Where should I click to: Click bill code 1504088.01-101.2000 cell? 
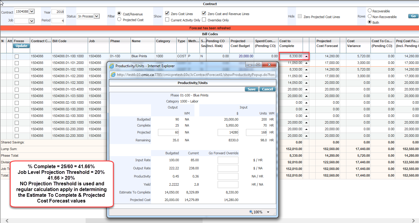(x=69, y=63)
